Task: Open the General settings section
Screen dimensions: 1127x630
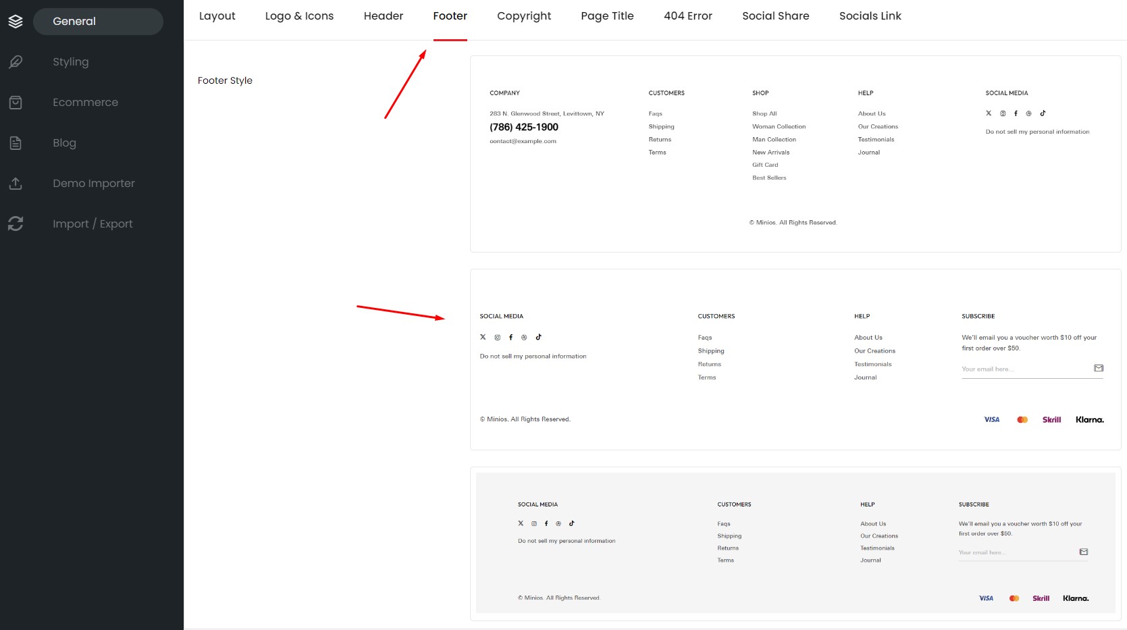Action: tap(98, 22)
